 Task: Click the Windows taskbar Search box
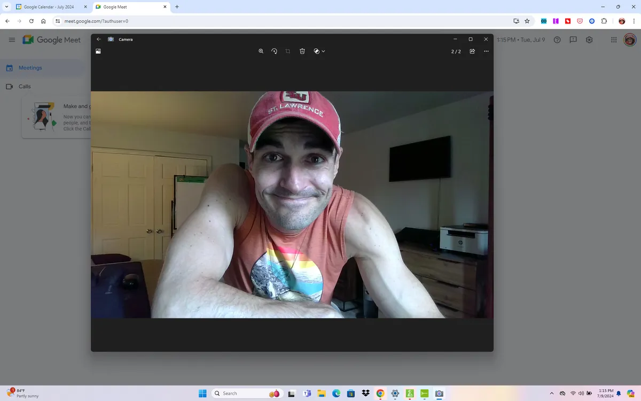[x=240, y=394]
